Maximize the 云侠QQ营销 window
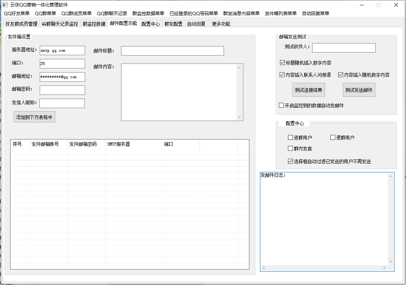 tap(378, 5)
